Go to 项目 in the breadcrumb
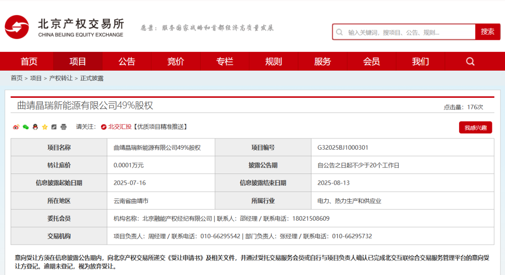This screenshot has width=505, height=275. (x=36, y=78)
